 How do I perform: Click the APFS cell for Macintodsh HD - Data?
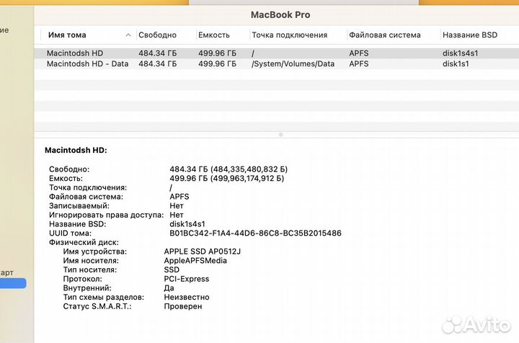(x=358, y=64)
